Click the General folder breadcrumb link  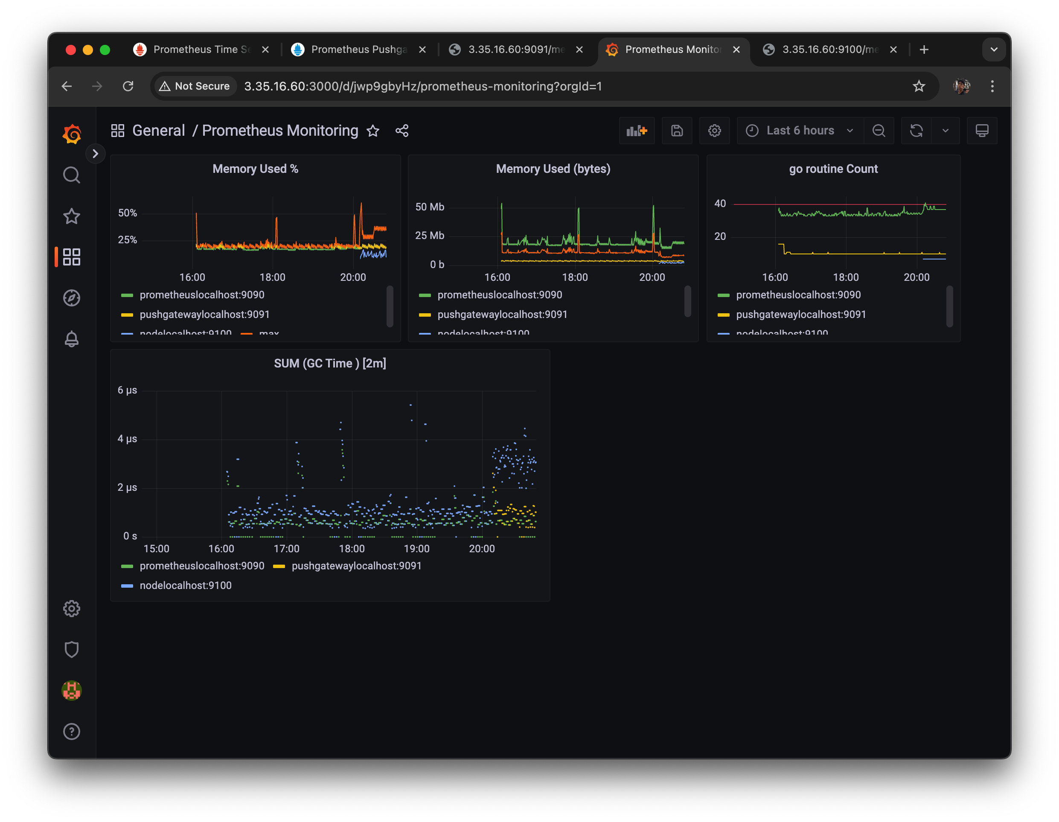[x=159, y=131]
